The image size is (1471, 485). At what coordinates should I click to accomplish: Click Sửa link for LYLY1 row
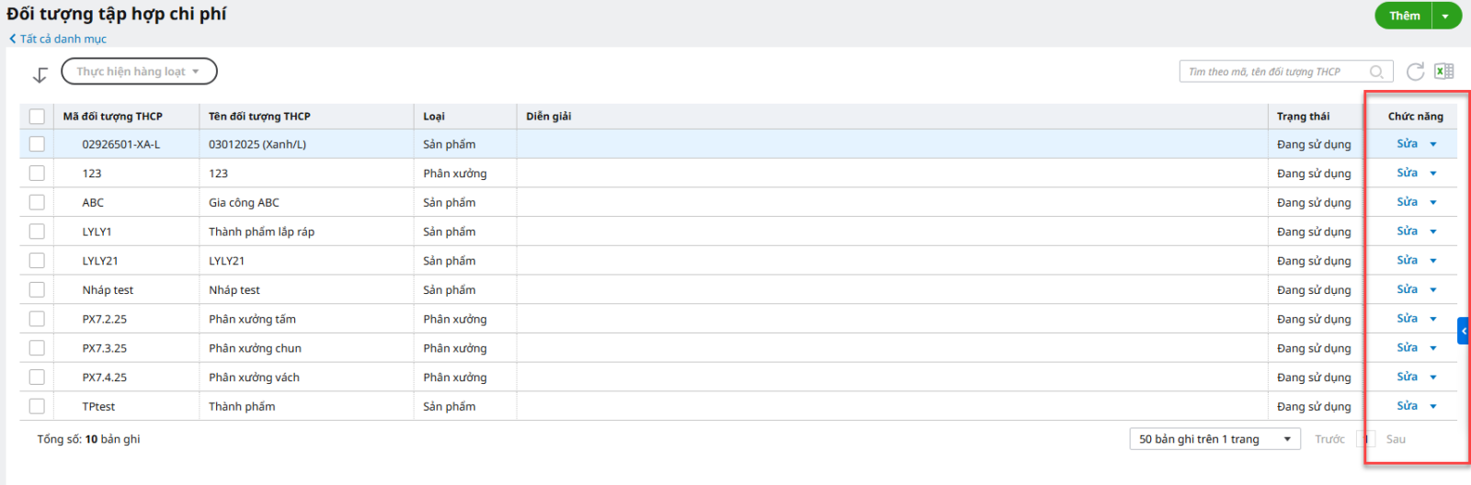pos(1407,231)
